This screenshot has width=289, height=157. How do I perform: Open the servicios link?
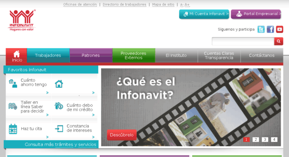(x=87, y=144)
